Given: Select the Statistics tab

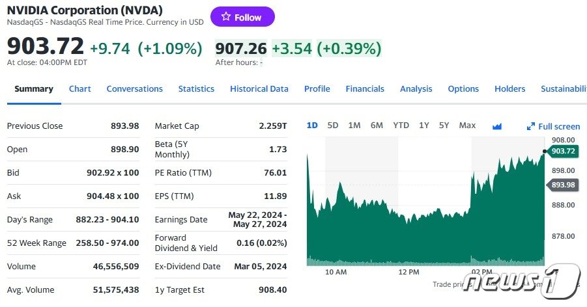Looking at the screenshot, I should (x=196, y=89).
